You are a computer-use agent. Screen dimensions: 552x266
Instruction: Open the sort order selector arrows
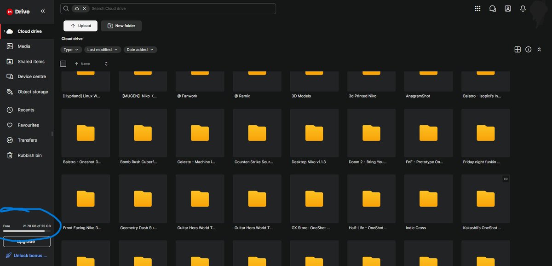click(x=106, y=64)
